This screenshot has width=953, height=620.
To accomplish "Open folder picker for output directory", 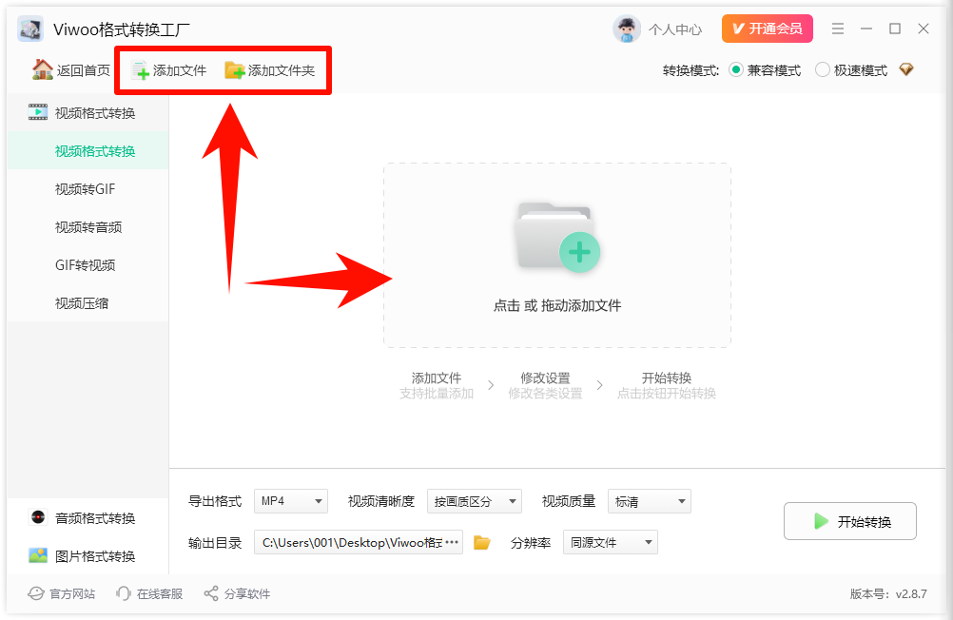I will (x=480, y=542).
